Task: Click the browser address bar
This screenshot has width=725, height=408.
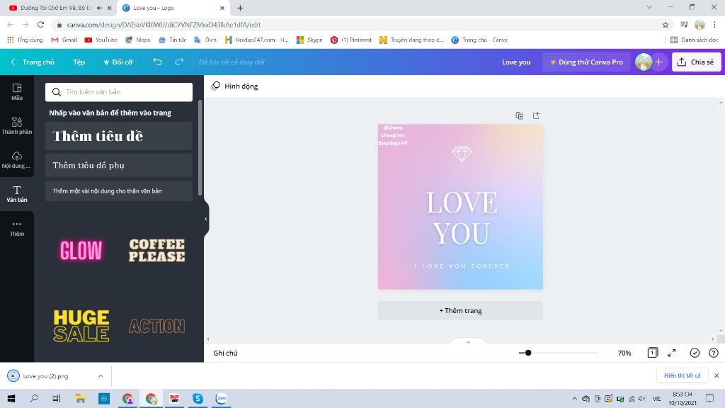Action: coord(360,25)
